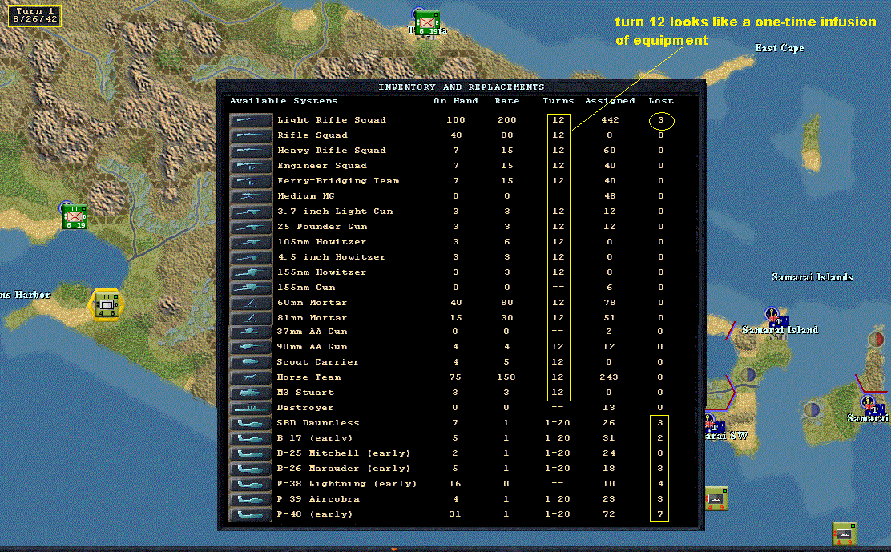891x552 pixels.
Task: Select the P-39 Aircobra icon
Action: [251, 500]
